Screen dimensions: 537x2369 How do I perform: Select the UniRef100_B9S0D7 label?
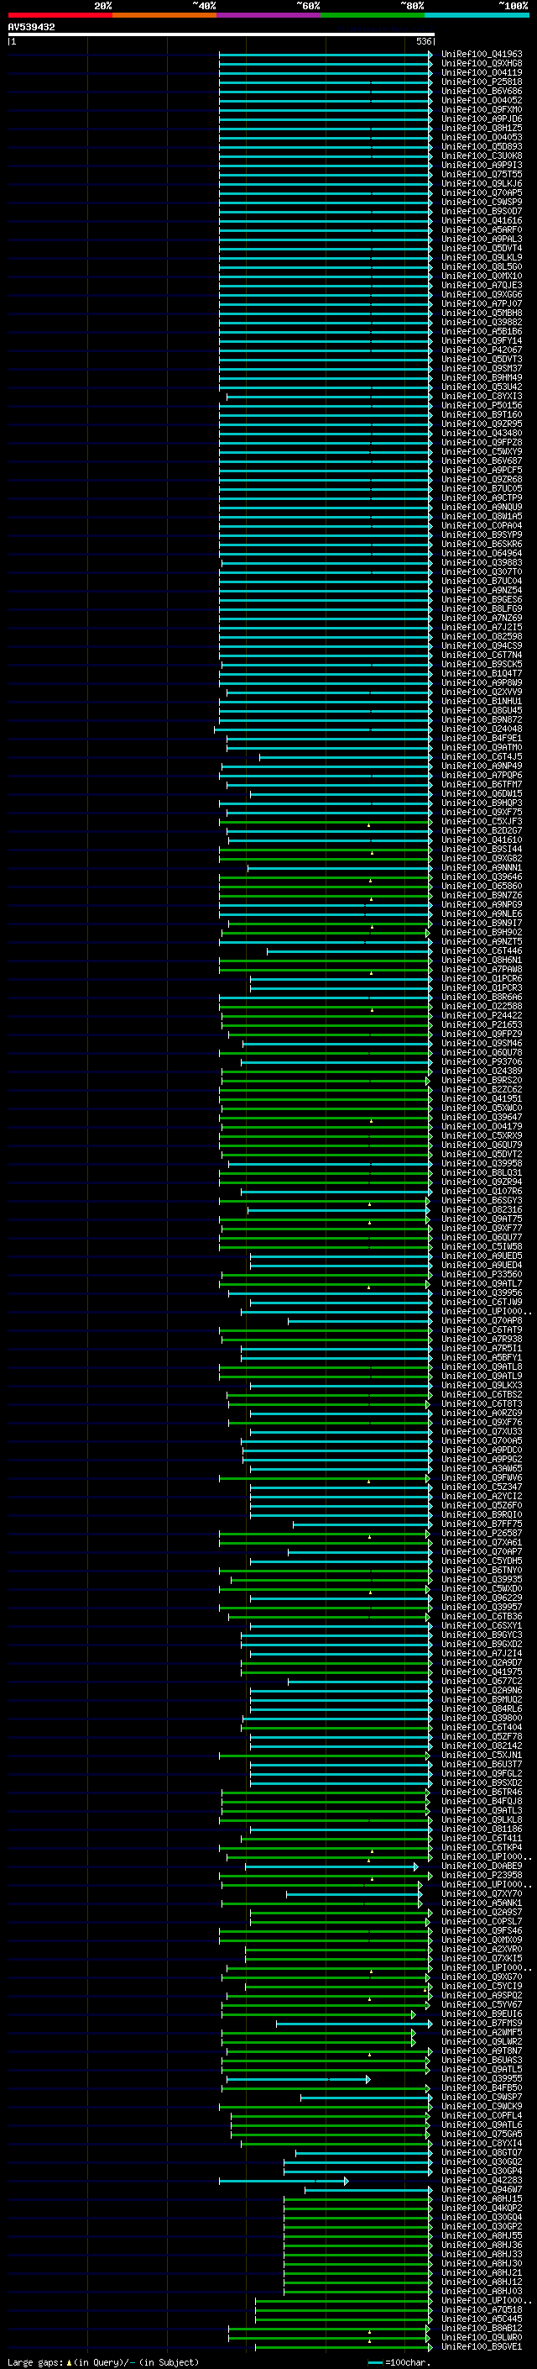(x=482, y=212)
